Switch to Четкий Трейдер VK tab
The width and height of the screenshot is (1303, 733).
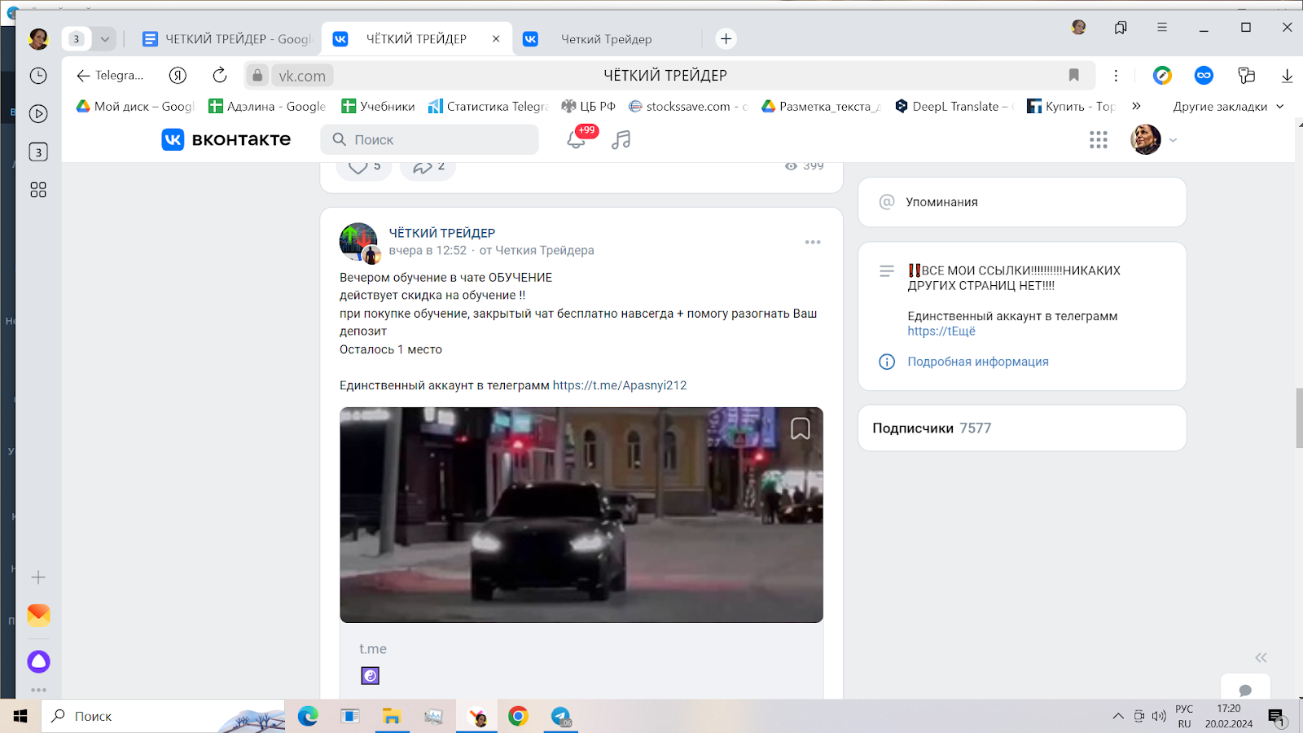pos(607,39)
